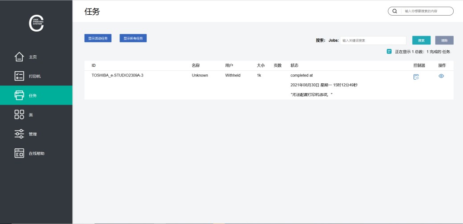This screenshot has height=224, width=463.
Task: Click the house icon for 主页
Action: click(x=19, y=57)
